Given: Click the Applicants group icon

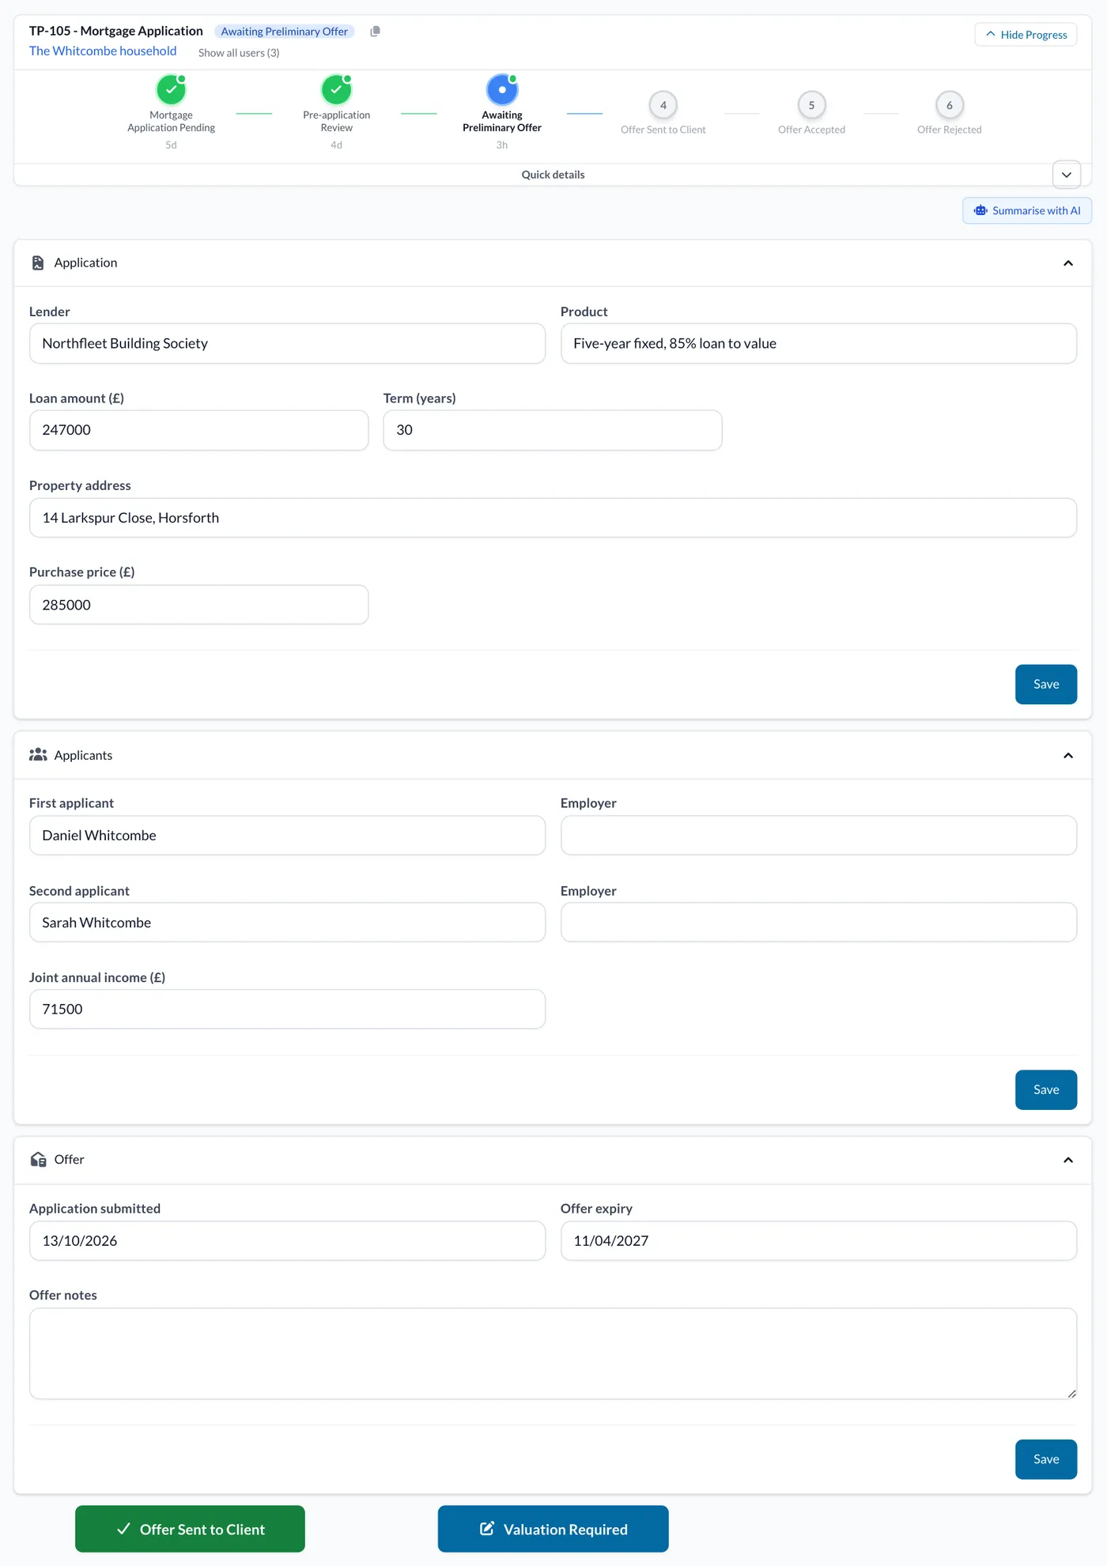Looking at the screenshot, I should pyautogui.click(x=38, y=755).
